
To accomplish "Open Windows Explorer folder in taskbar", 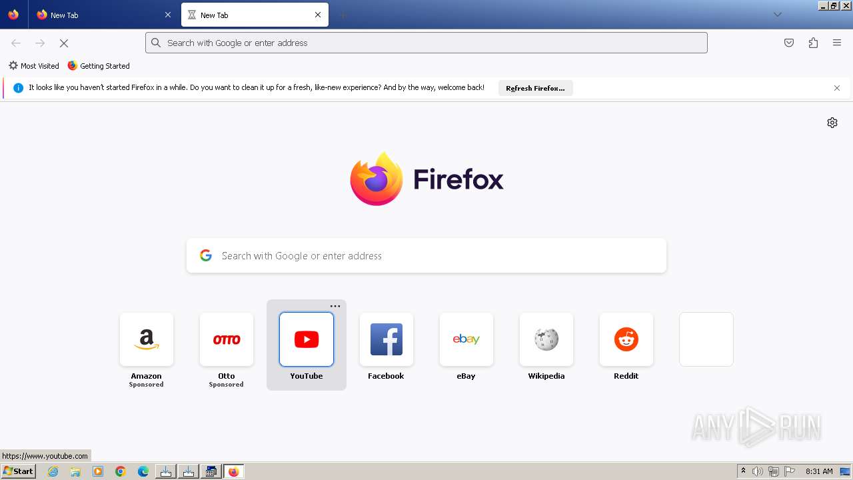I will [75, 471].
